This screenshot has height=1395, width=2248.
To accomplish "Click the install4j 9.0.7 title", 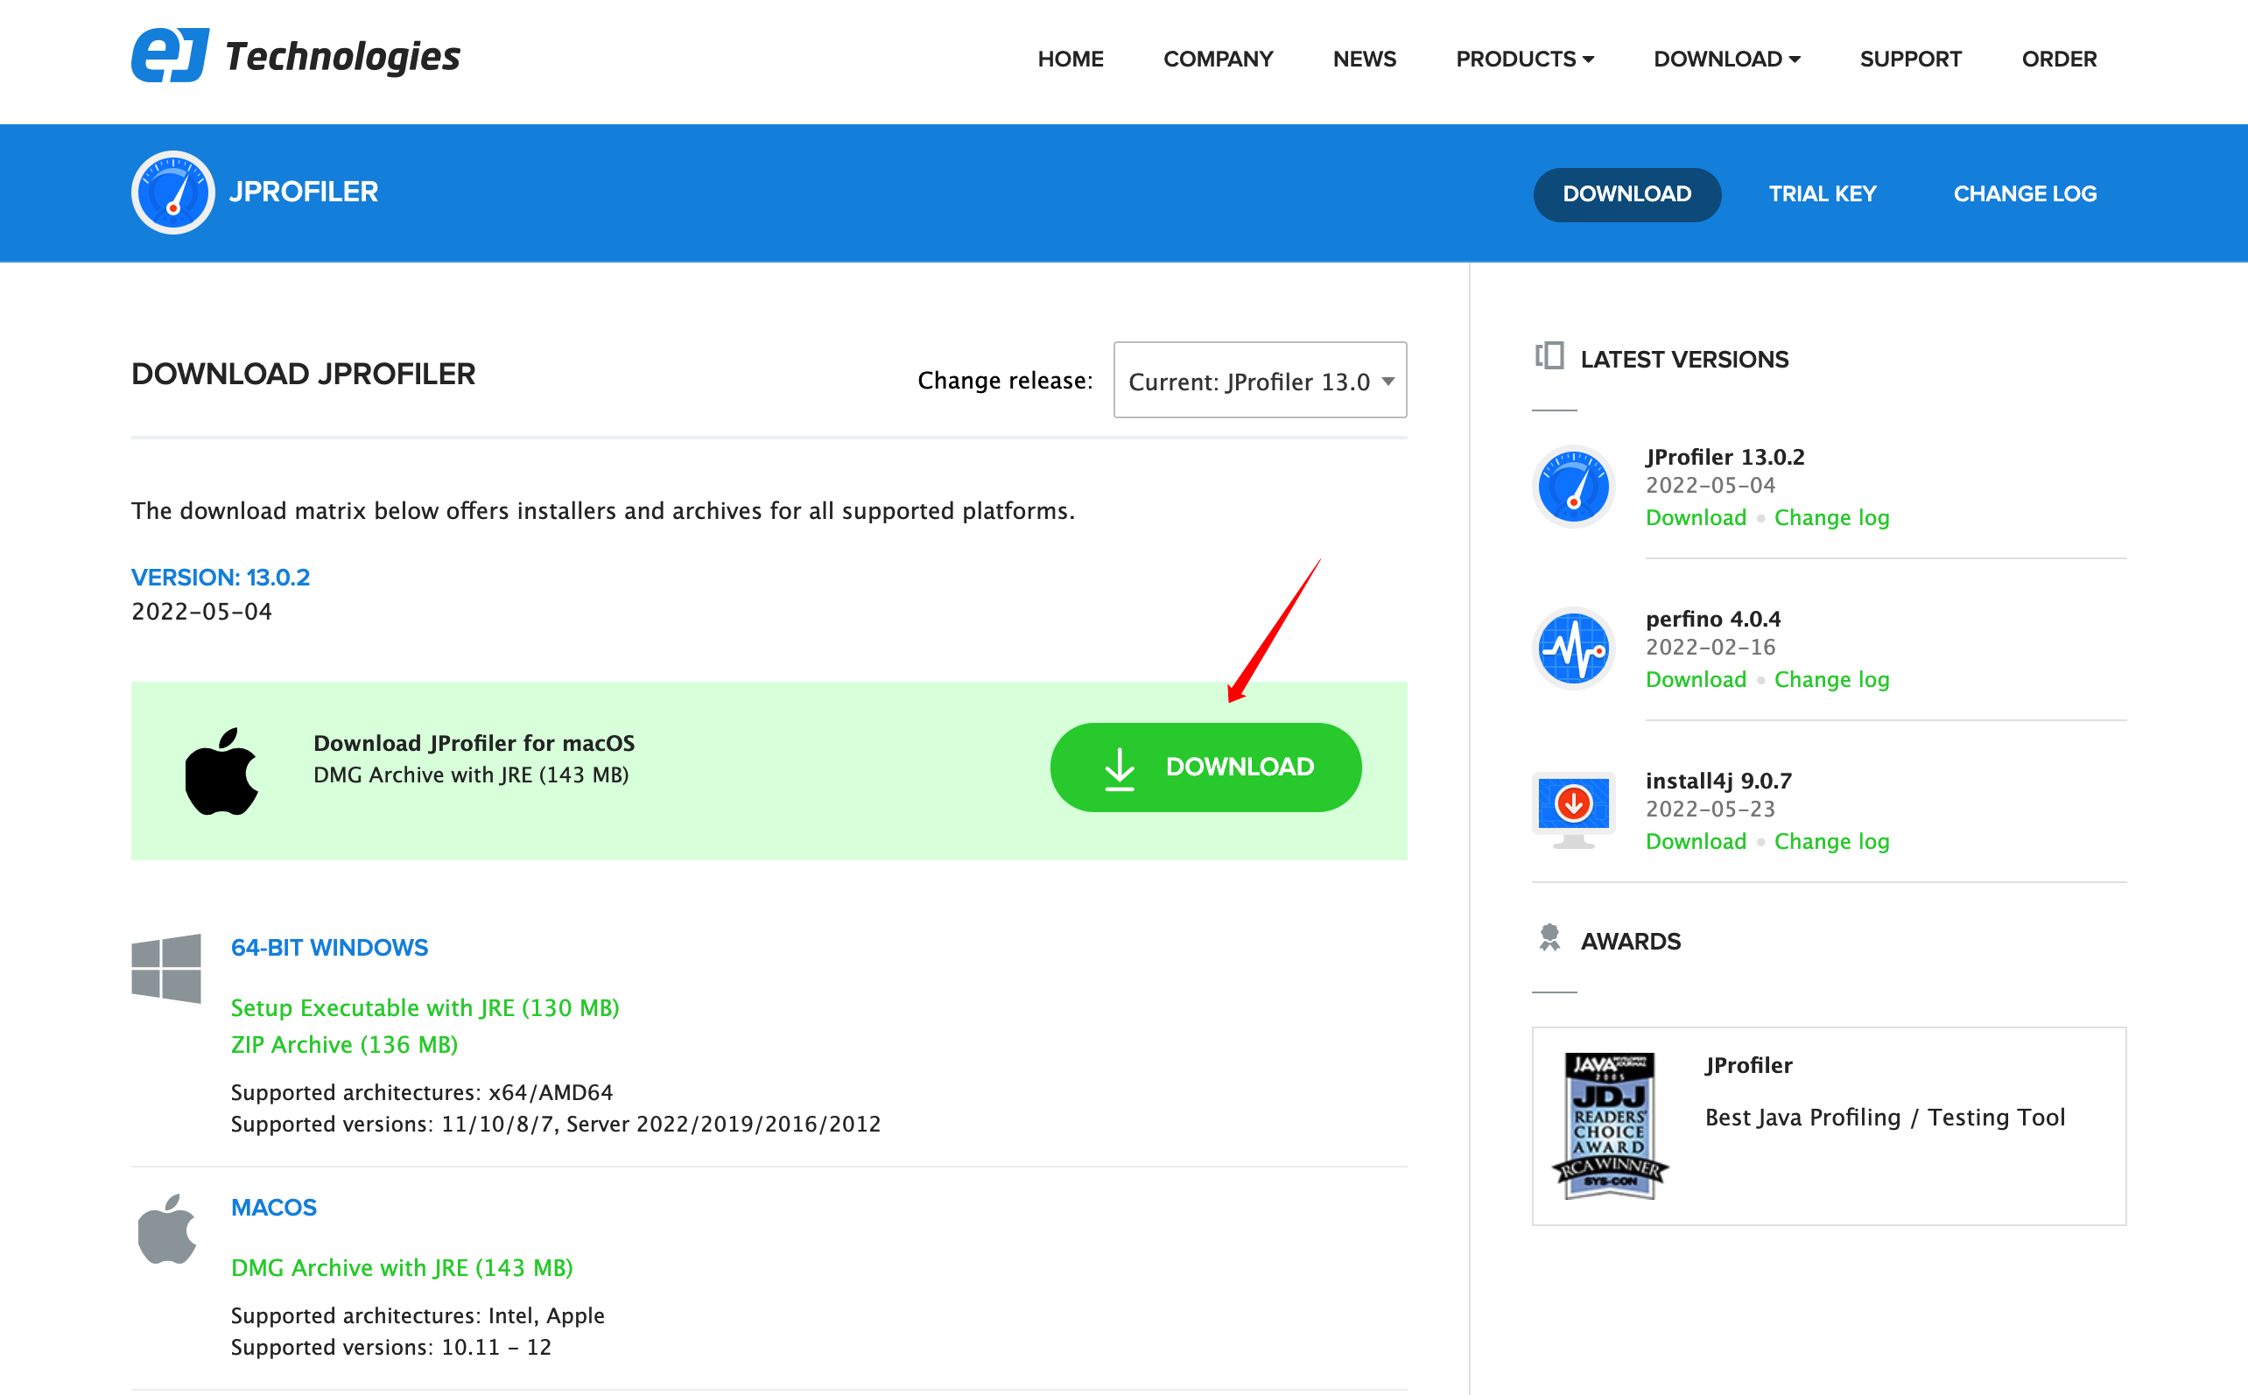I will [x=1718, y=781].
